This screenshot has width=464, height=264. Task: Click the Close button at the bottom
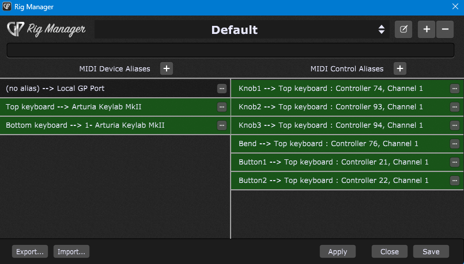(x=390, y=251)
